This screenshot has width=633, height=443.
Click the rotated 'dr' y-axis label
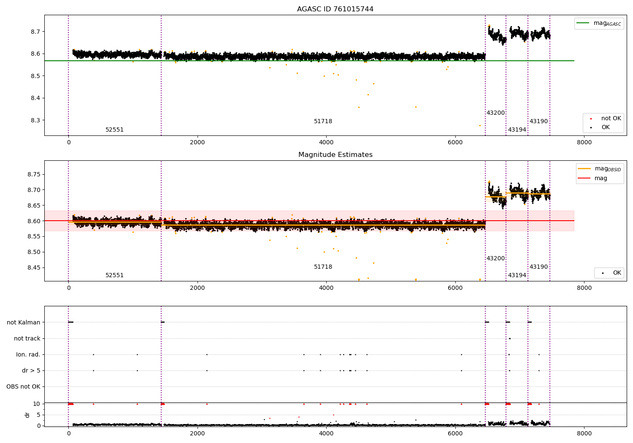(27, 415)
